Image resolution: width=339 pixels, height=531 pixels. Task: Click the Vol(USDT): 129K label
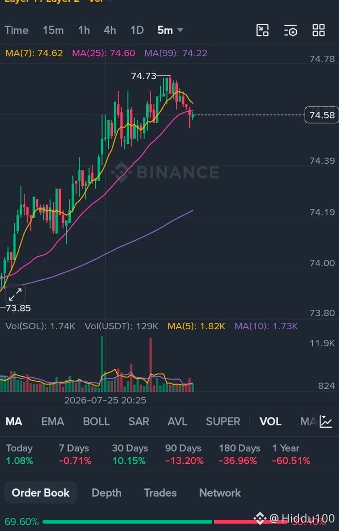click(122, 326)
